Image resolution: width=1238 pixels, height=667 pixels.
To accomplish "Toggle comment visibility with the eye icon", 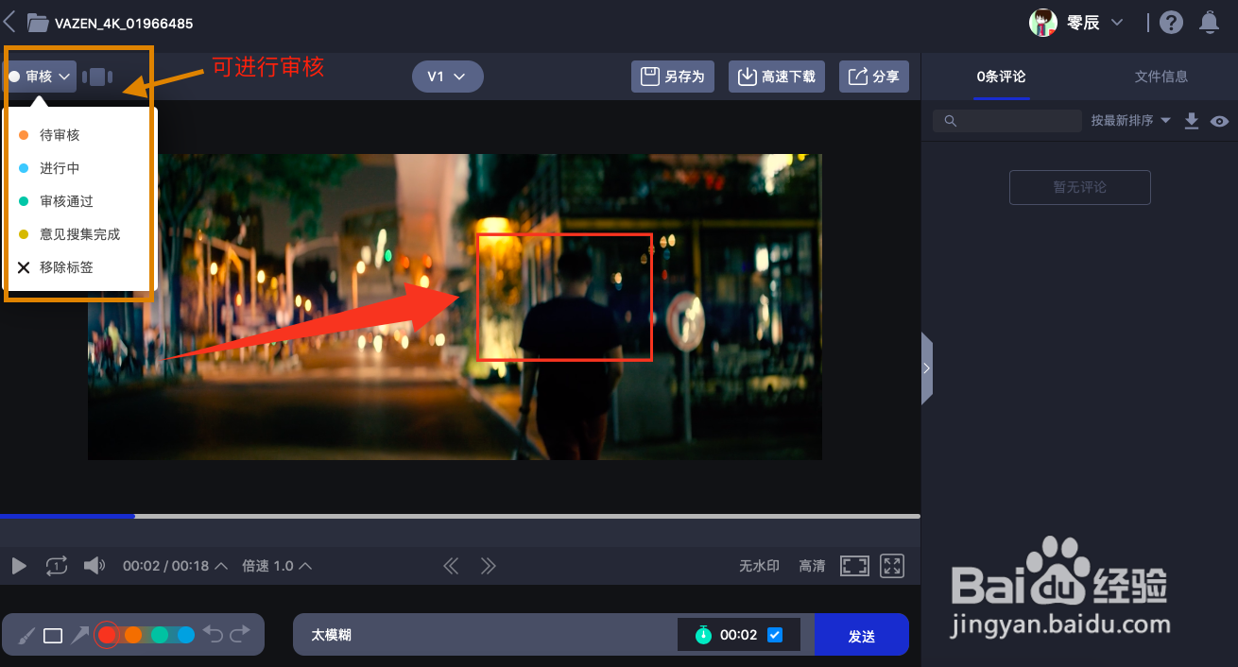I will [1220, 121].
